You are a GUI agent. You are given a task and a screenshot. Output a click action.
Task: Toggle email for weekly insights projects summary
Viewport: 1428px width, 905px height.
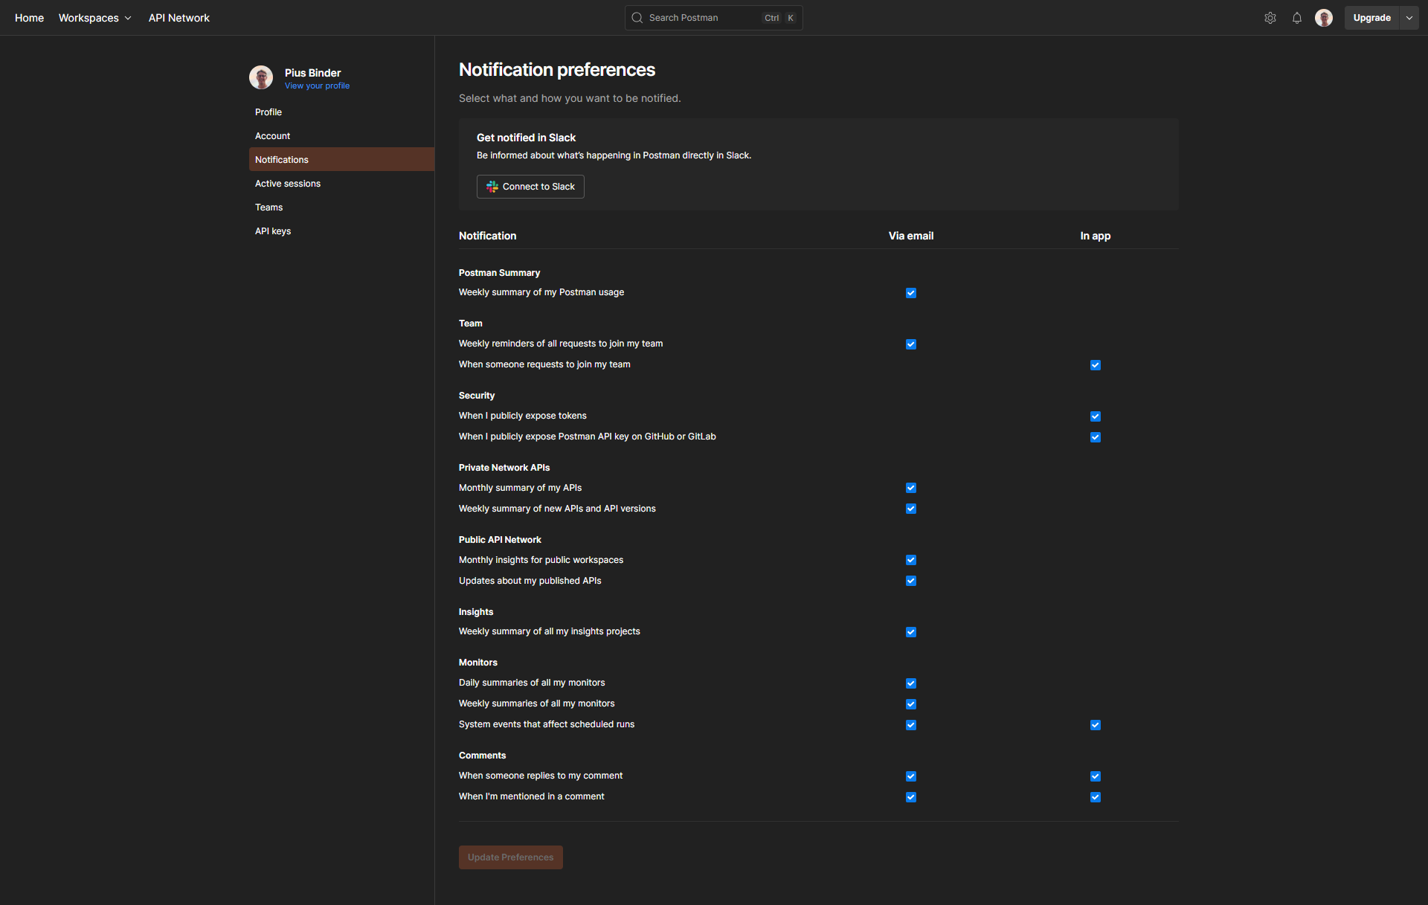tap(911, 632)
